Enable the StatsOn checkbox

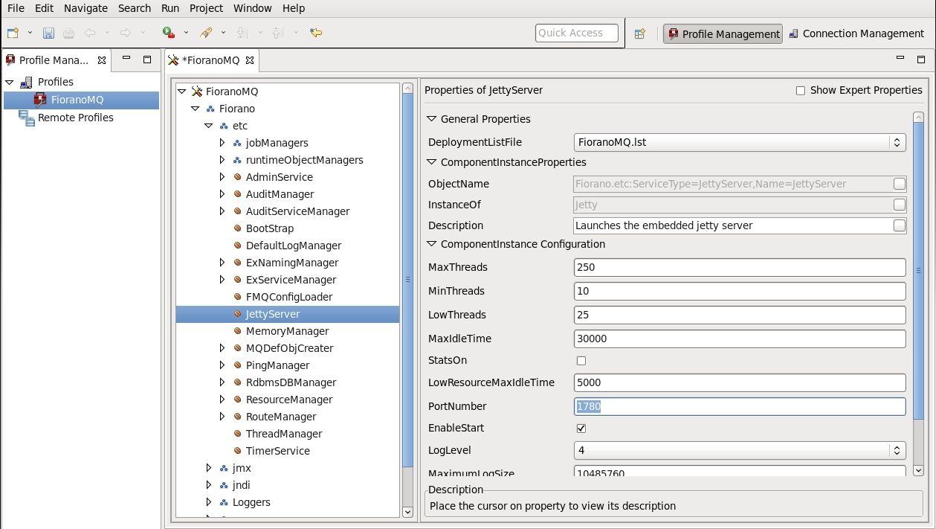point(581,361)
